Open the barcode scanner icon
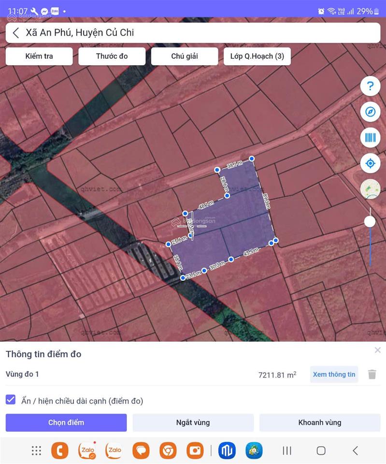 click(370, 138)
